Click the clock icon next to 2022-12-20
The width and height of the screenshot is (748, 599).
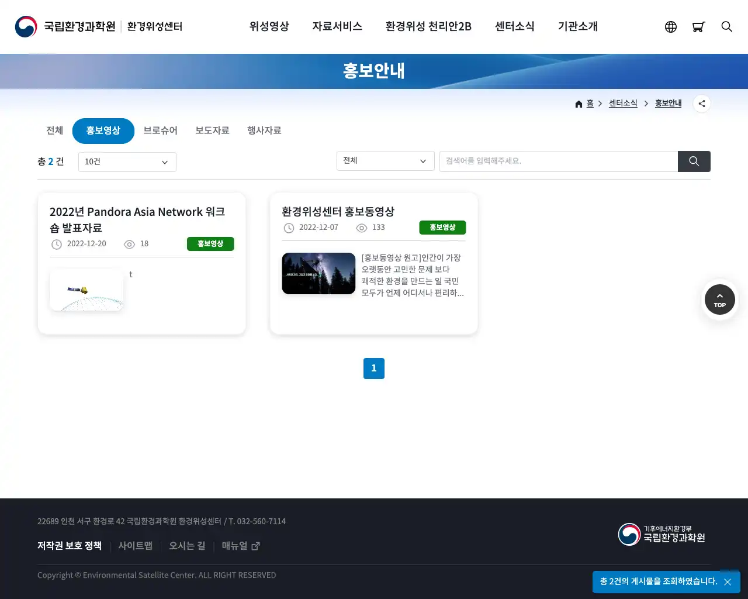point(57,245)
